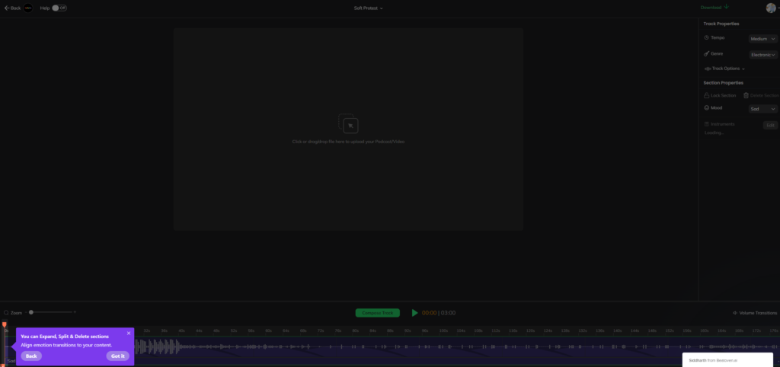The height and width of the screenshot is (367, 780).
Task: Click the timeline zoom slider handle
Action: [x=30, y=312]
